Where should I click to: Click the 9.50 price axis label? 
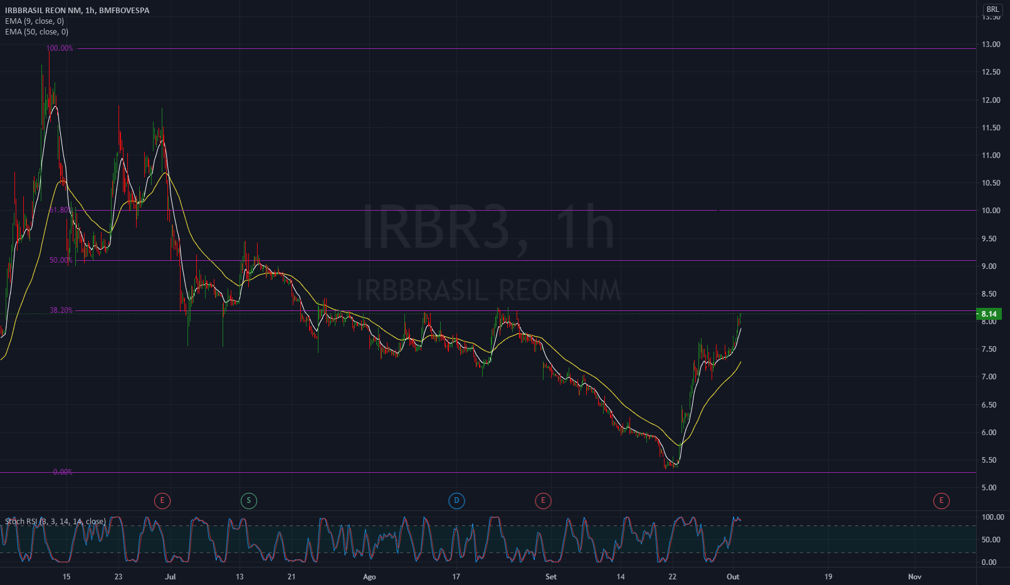[x=989, y=239]
